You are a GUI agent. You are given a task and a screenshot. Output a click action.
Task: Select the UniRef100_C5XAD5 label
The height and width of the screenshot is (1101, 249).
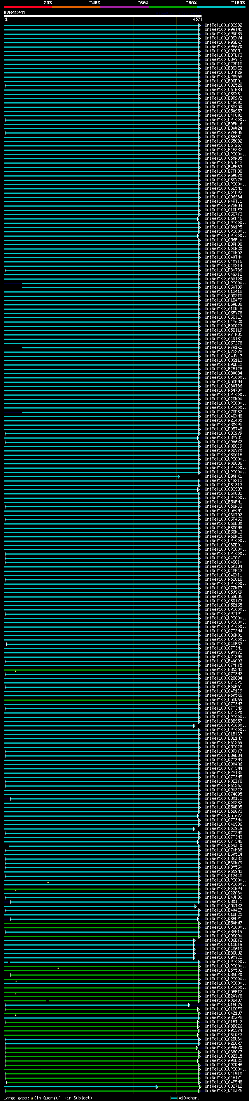click(x=223, y=158)
